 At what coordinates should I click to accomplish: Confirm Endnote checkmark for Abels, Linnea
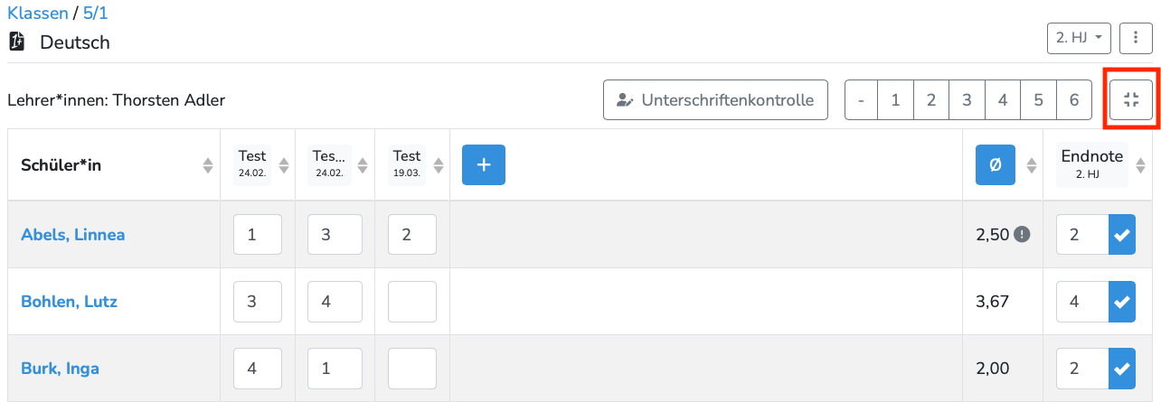(1122, 235)
